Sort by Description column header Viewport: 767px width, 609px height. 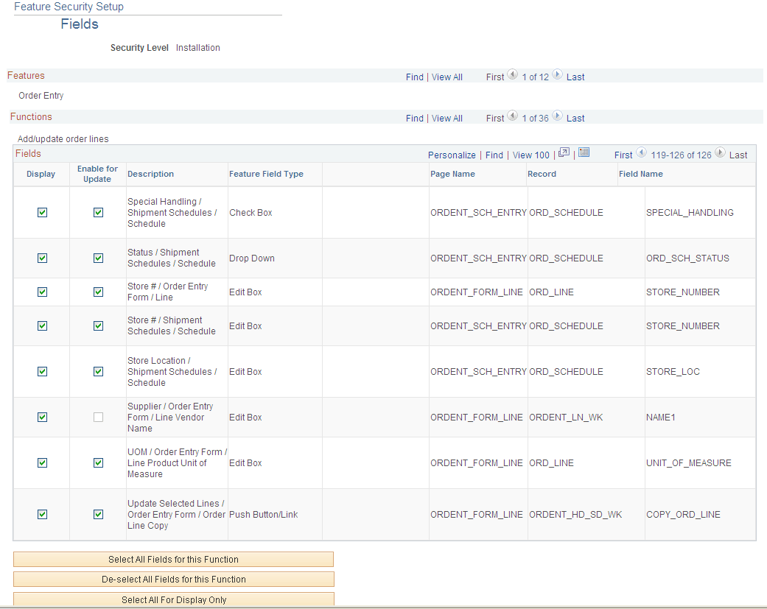click(150, 174)
